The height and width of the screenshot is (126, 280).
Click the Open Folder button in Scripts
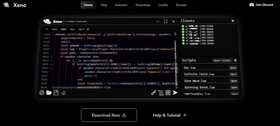pos(222,61)
